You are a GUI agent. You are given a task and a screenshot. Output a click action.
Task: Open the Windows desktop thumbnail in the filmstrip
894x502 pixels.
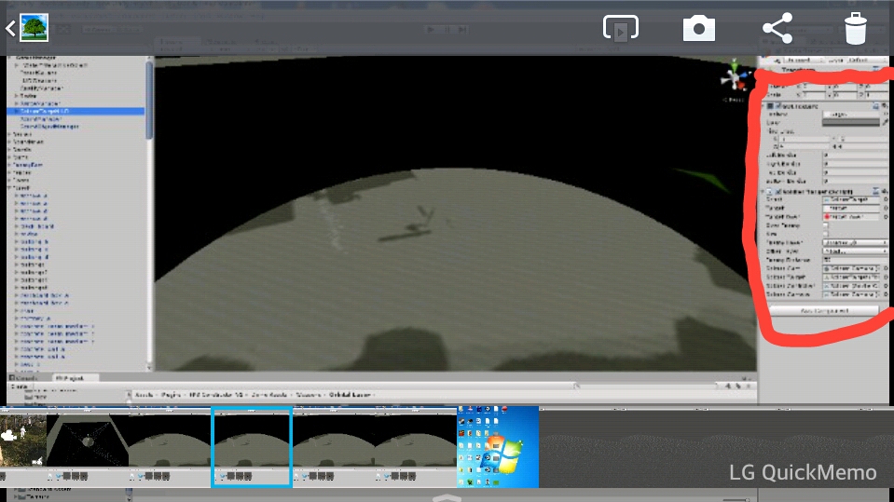click(499, 447)
